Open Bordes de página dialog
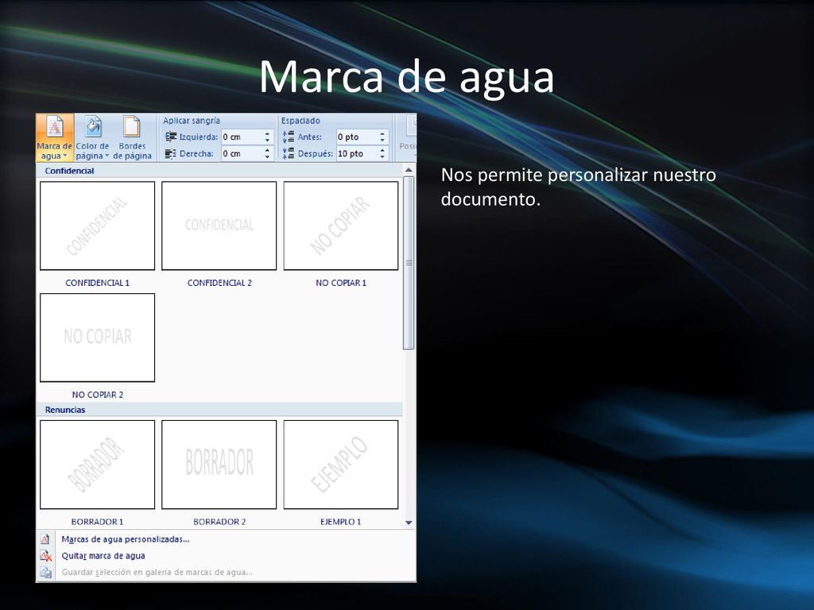This screenshot has width=814, height=610. click(x=132, y=137)
